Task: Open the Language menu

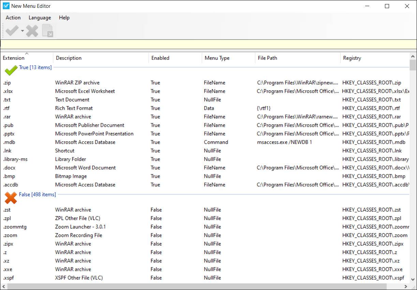Action: tap(40, 17)
